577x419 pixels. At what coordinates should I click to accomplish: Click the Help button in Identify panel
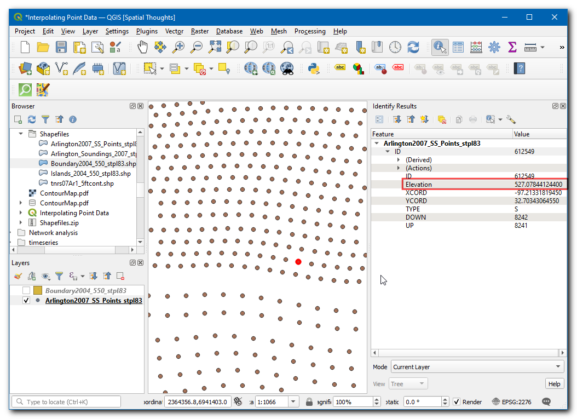point(554,384)
